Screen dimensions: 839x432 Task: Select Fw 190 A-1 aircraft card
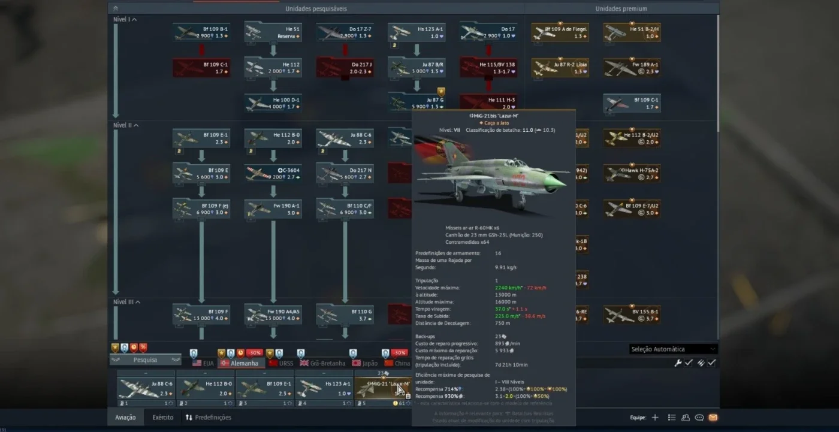[x=273, y=209]
